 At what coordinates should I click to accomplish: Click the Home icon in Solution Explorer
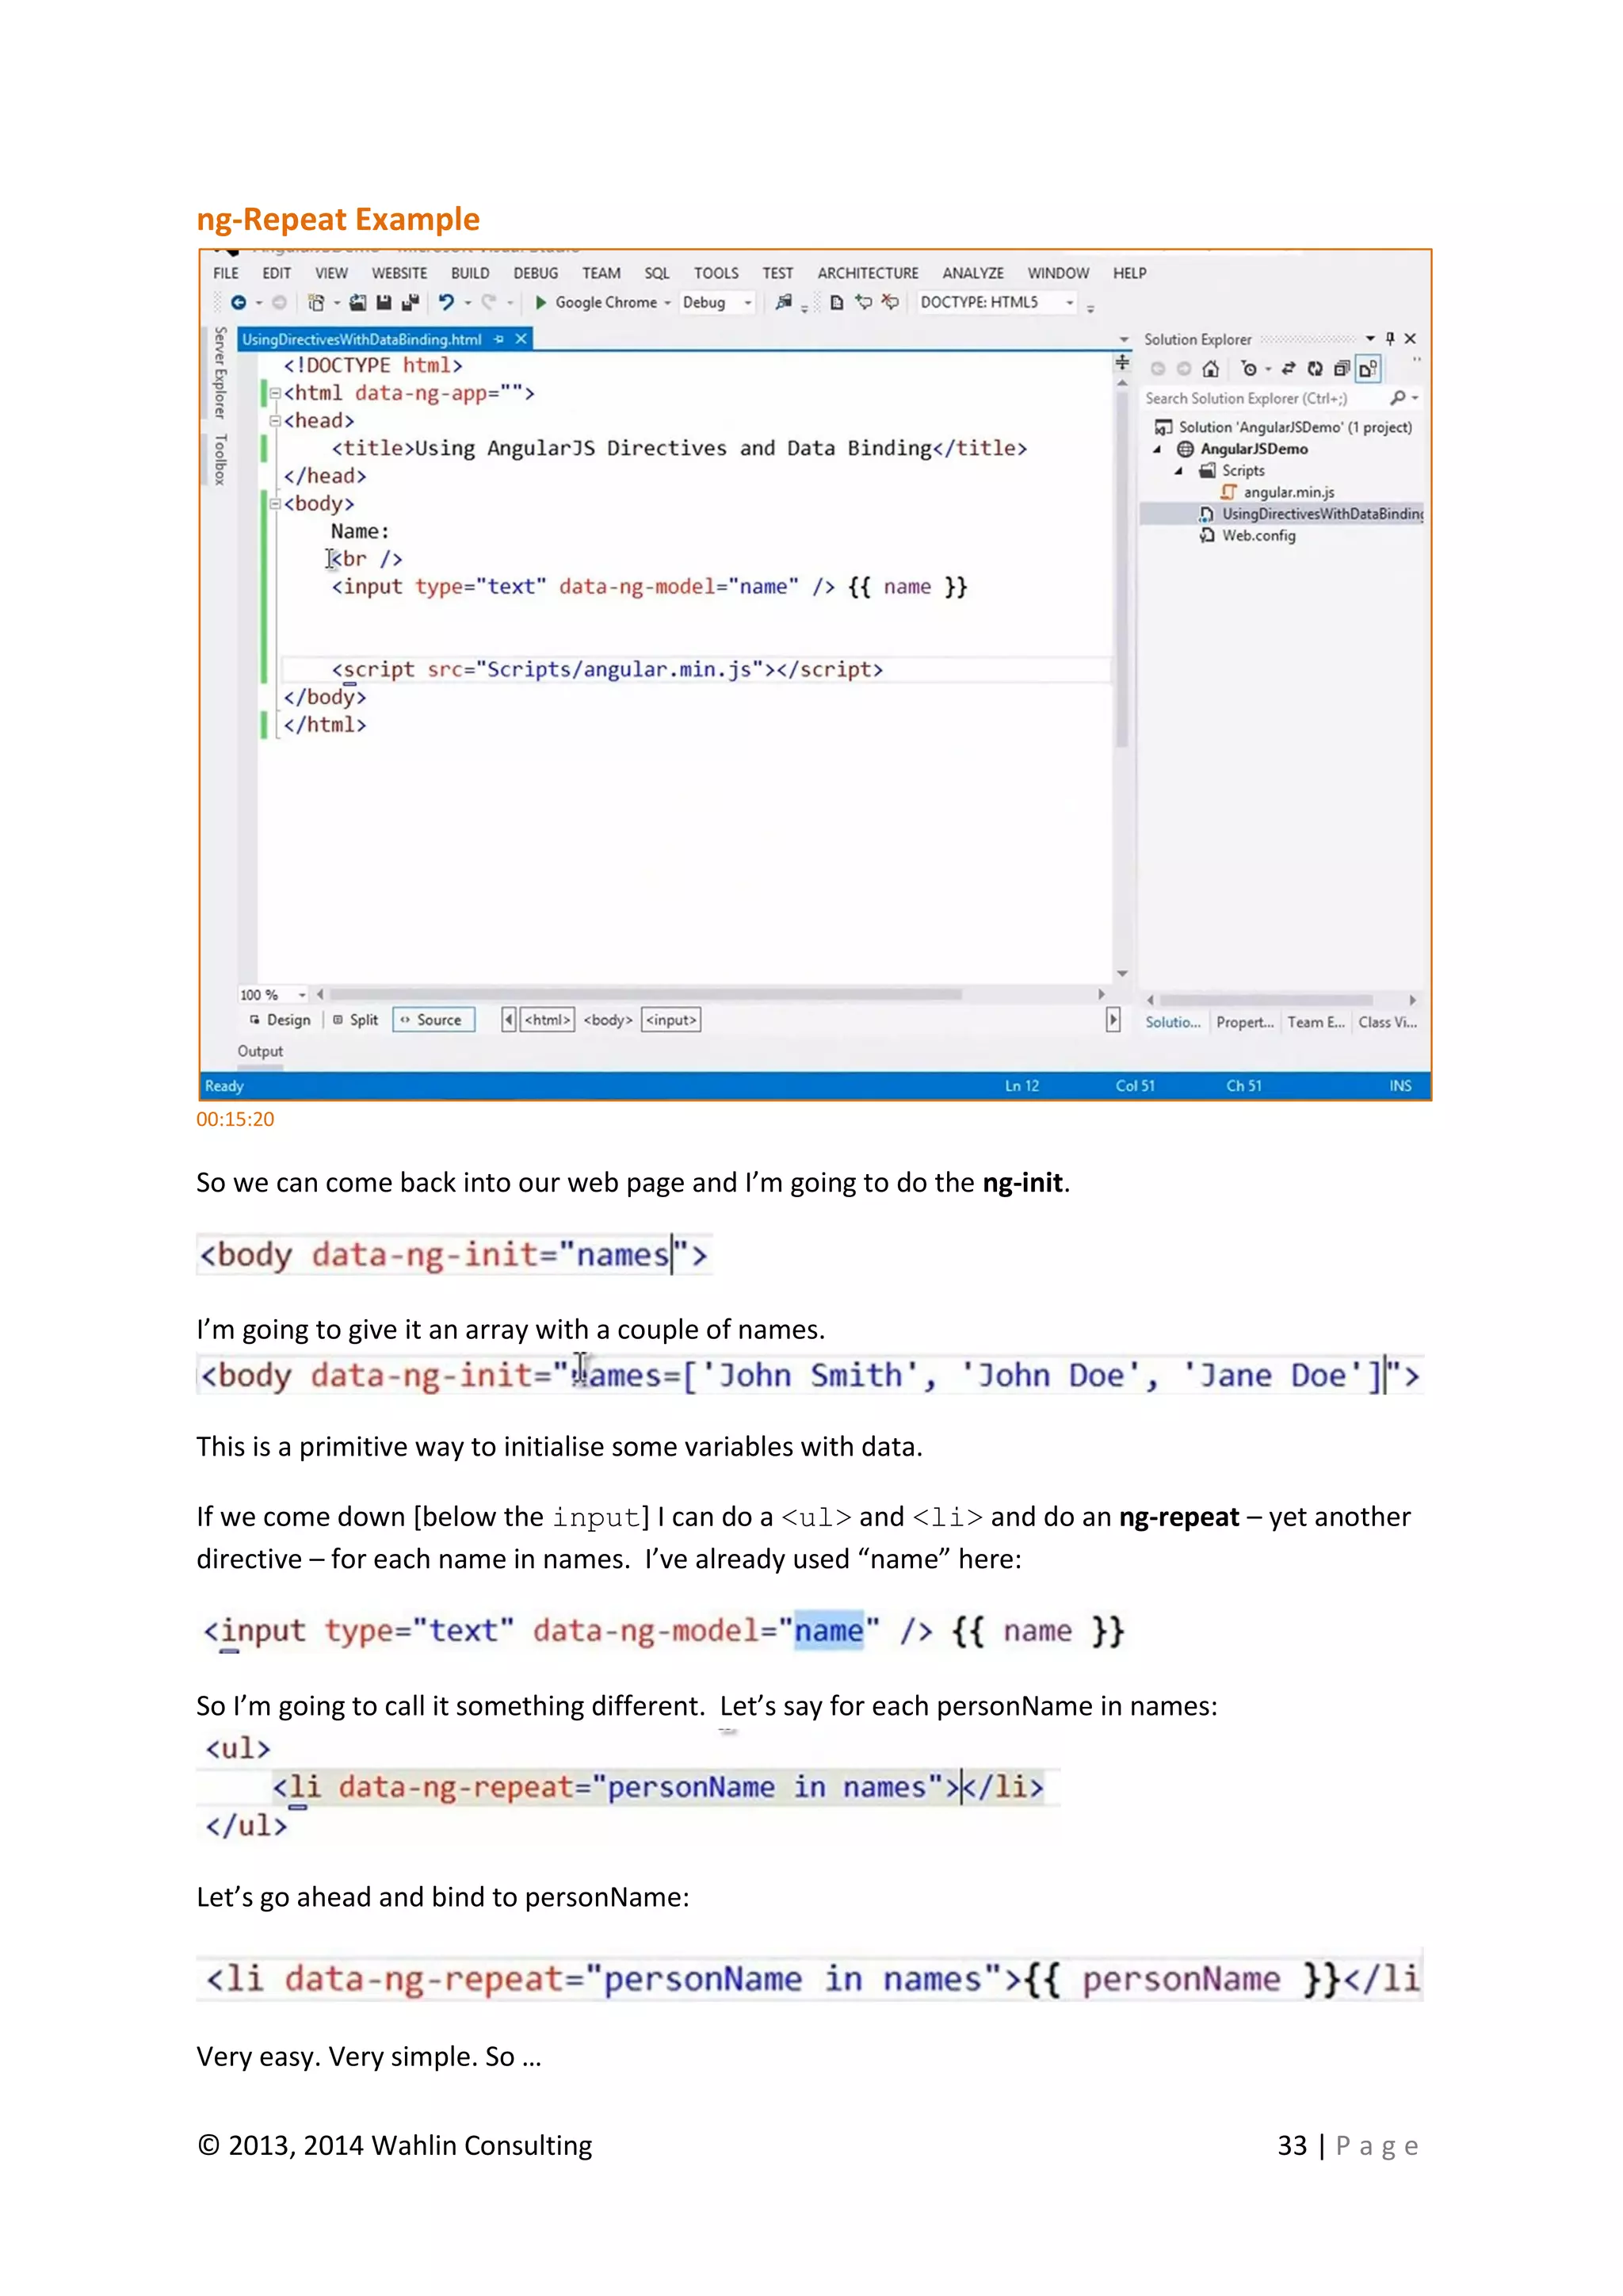tap(1210, 369)
